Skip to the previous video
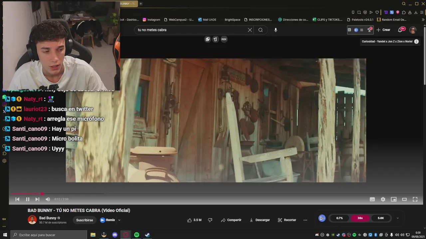 (x=17, y=199)
